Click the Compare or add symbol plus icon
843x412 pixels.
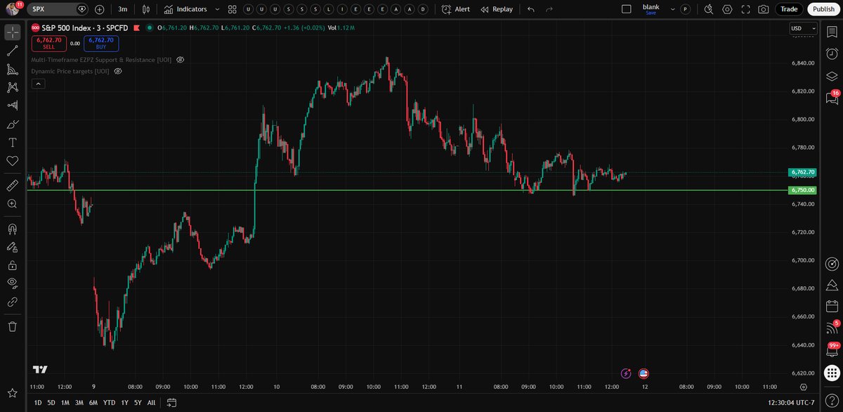click(99, 9)
